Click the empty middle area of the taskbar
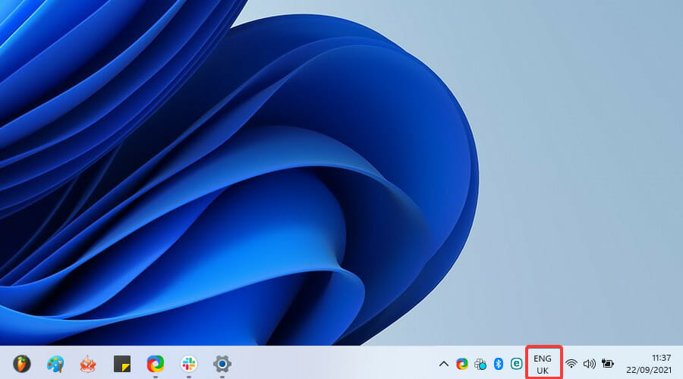683x379 pixels. click(x=334, y=363)
